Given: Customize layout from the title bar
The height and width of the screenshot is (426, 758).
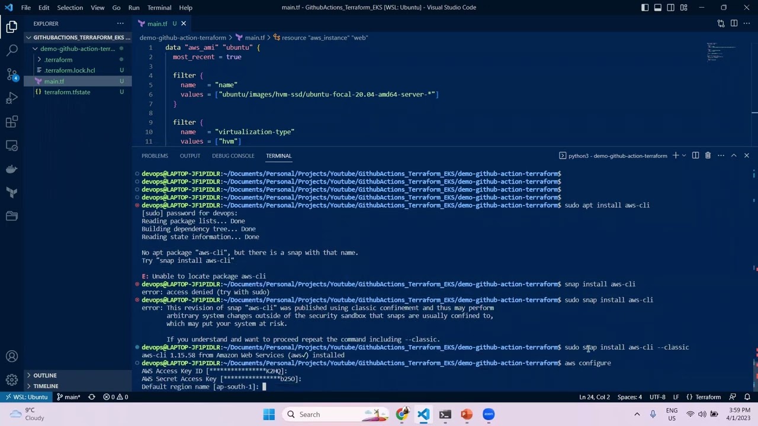Looking at the screenshot, I should point(684,8).
